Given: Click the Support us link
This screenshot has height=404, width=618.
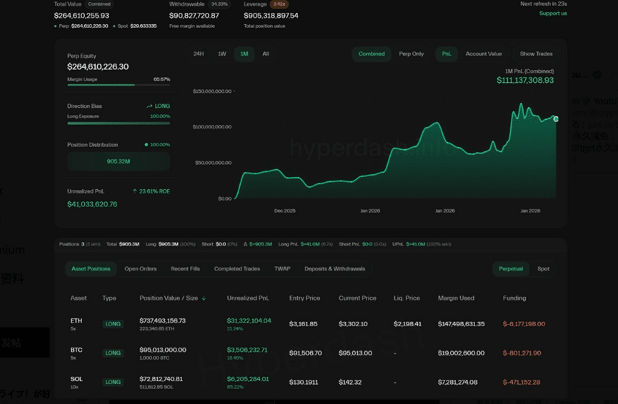Looking at the screenshot, I should pos(552,14).
